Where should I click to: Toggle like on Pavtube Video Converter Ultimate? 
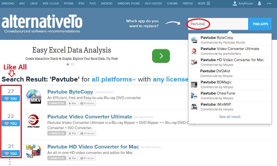pyautogui.click(x=11, y=123)
